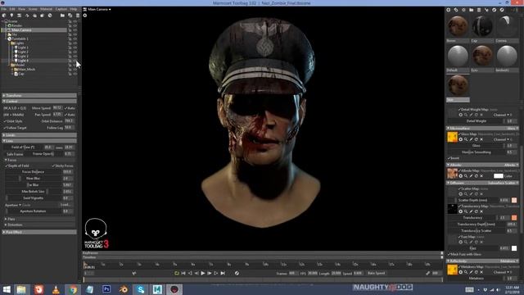Toggle visibility eye for Main Camera
Viewport: 524px width, 295px height.
[75, 29]
